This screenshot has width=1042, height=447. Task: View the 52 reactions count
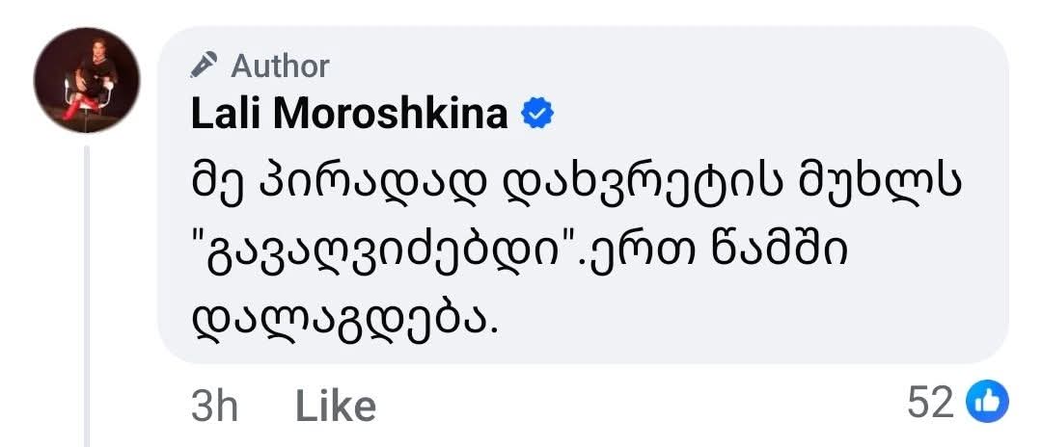(x=930, y=403)
